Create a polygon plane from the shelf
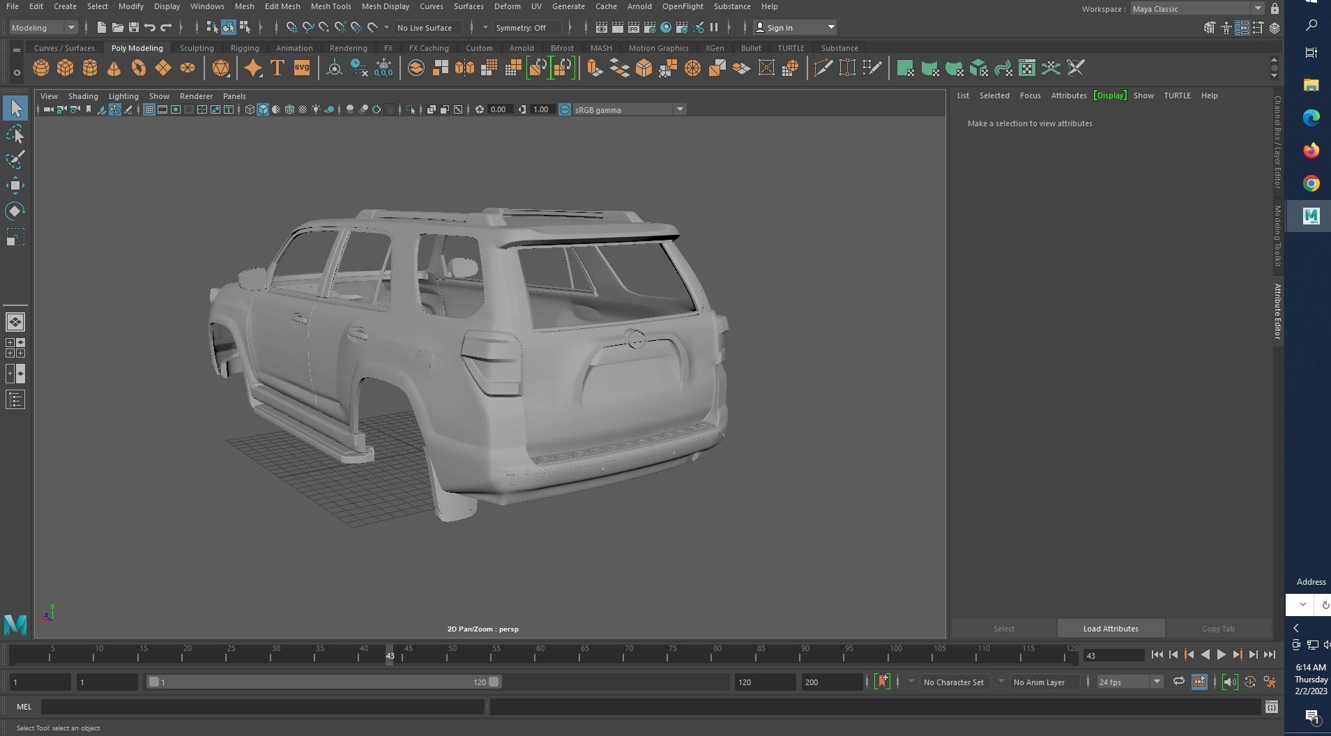1331x736 pixels. click(x=163, y=68)
